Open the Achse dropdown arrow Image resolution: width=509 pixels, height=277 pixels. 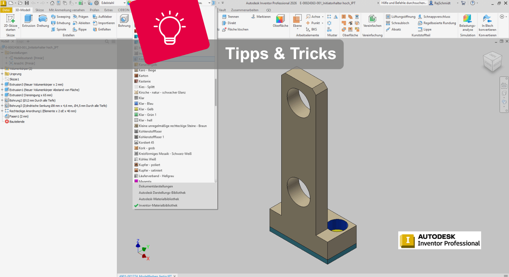[323, 16]
